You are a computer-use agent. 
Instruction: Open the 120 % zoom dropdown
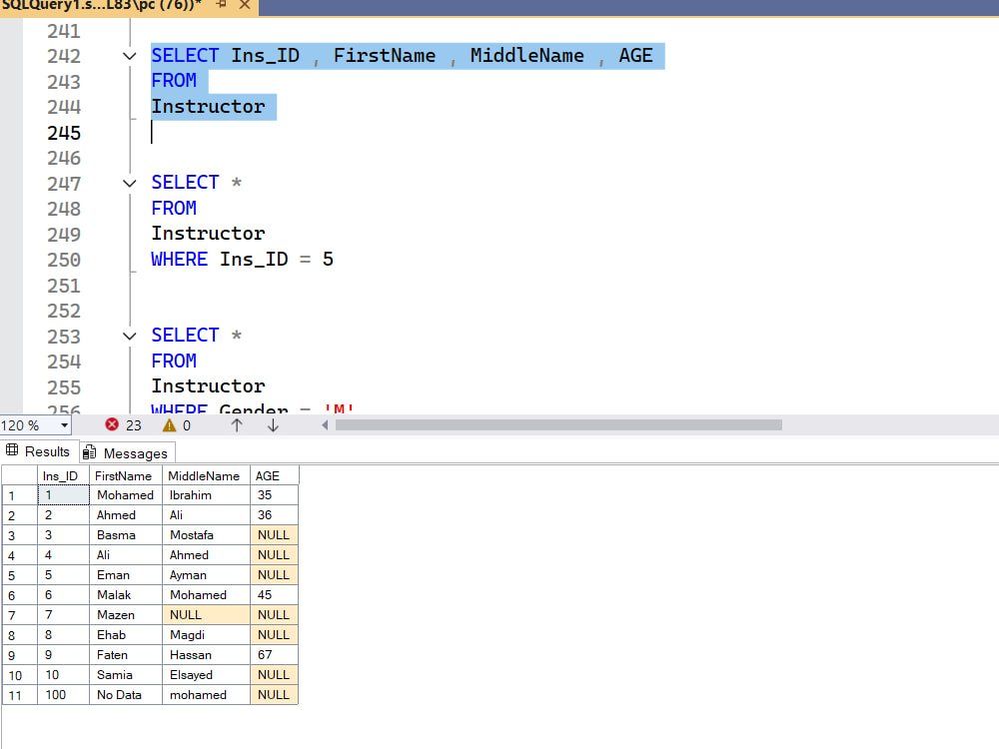click(64, 425)
